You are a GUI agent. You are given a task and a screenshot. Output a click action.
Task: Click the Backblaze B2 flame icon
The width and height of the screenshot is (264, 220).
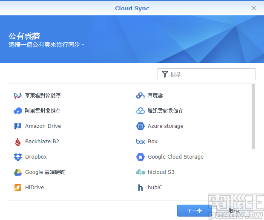(x=18, y=142)
